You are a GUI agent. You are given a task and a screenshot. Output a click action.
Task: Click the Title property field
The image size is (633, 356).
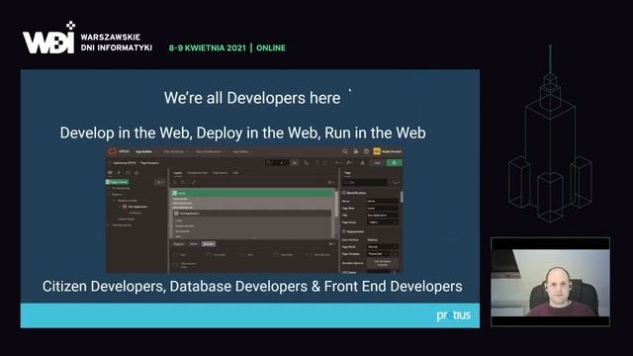(x=383, y=216)
